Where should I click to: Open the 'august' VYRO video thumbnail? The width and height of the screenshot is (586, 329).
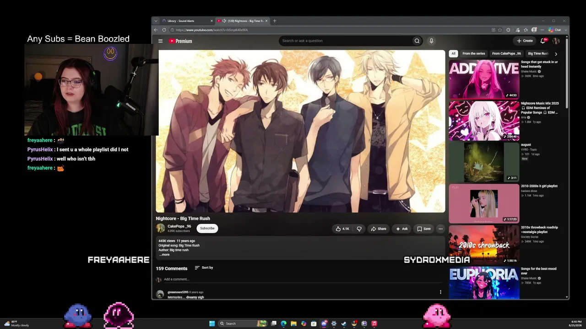(x=484, y=162)
